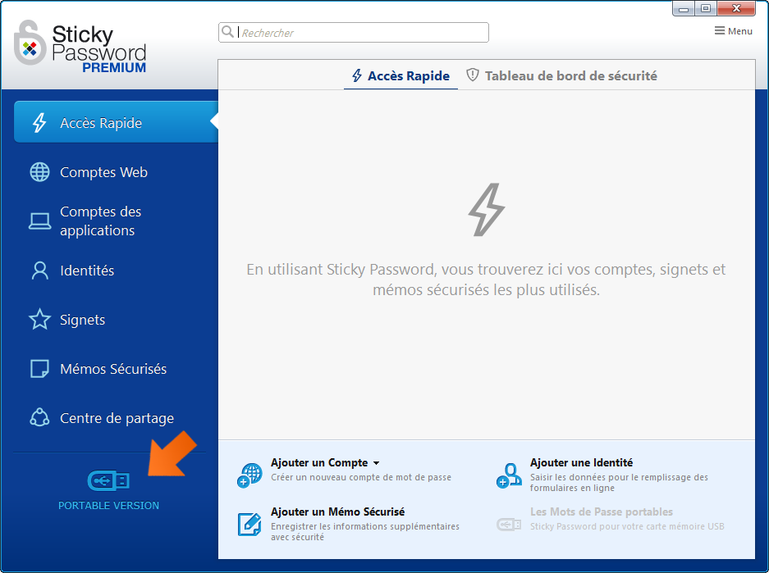Screen dimensions: 769x573
Task: Click the laptop icon for application accounts
Action: (x=39, y=221)
